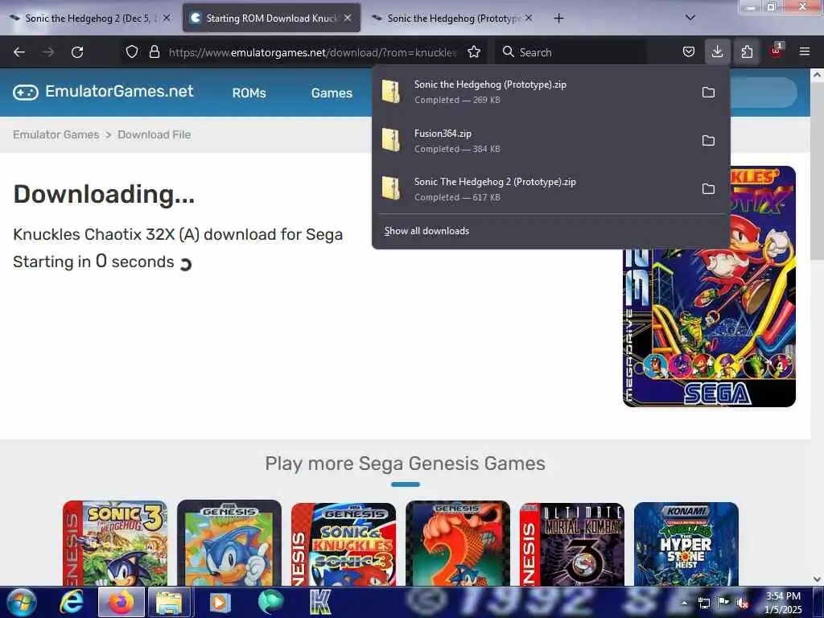Viewport: 824px width, 618px height.
Task: Click the uBlock Origin extension icon
Action: point(777,51)
